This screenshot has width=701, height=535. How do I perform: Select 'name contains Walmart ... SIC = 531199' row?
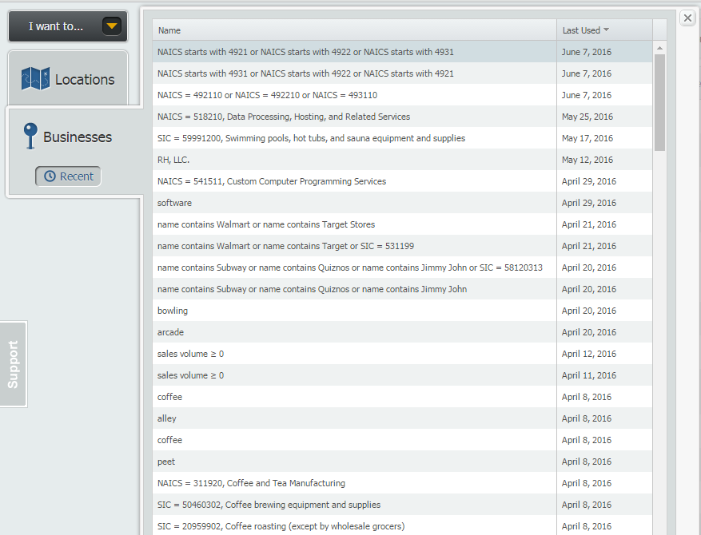[x=402, y=246]
